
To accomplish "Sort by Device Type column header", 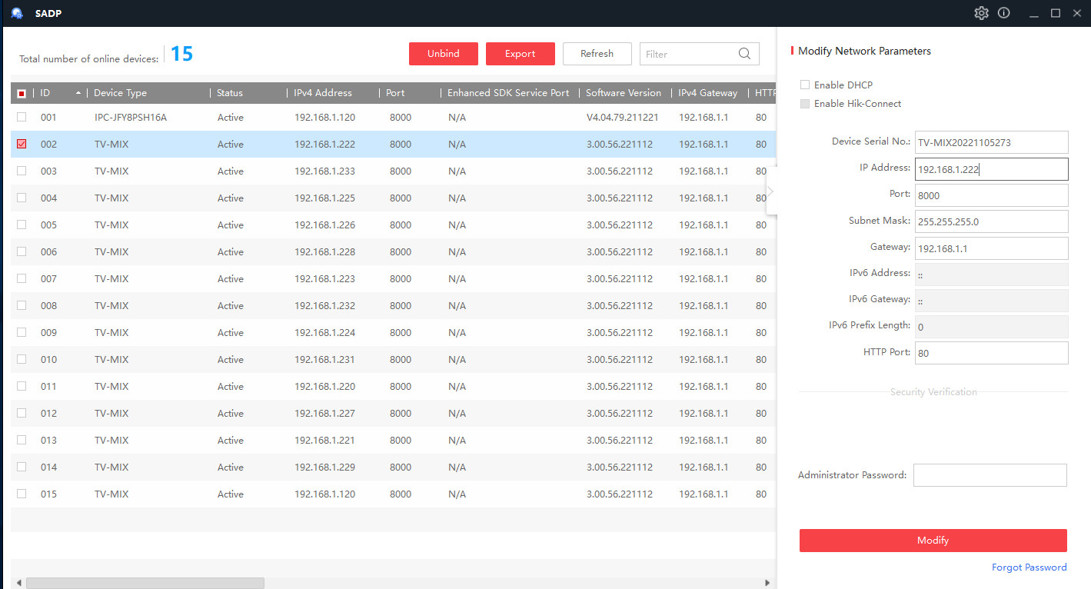I will coord(120,93).
